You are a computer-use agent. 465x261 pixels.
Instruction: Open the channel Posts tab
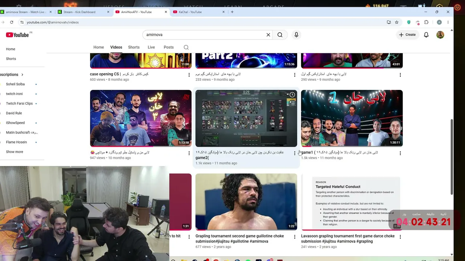(169, 47)
